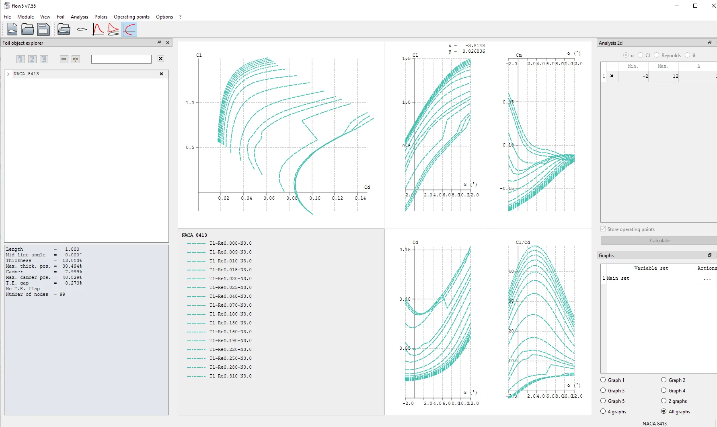Open the Analysis menu
717x427 pixels.
point(79,17)
